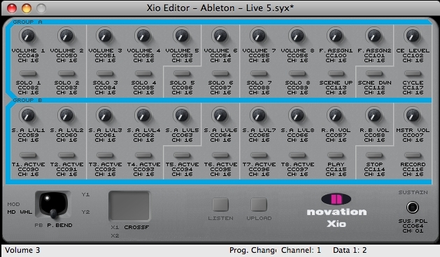The height and width of the screenshot is (257, 440).
Task: Toggle the T4.ACTVE button
Action: click(x=143, y=155)
